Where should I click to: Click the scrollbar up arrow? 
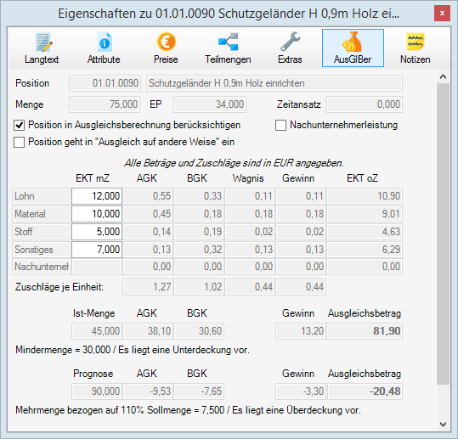[x=443, y=76]
